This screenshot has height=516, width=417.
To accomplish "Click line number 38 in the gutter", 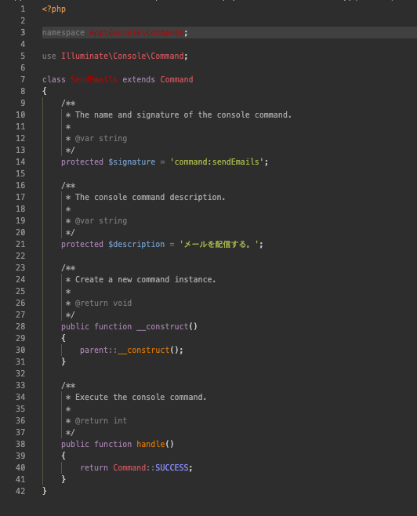I will point(20,445).
